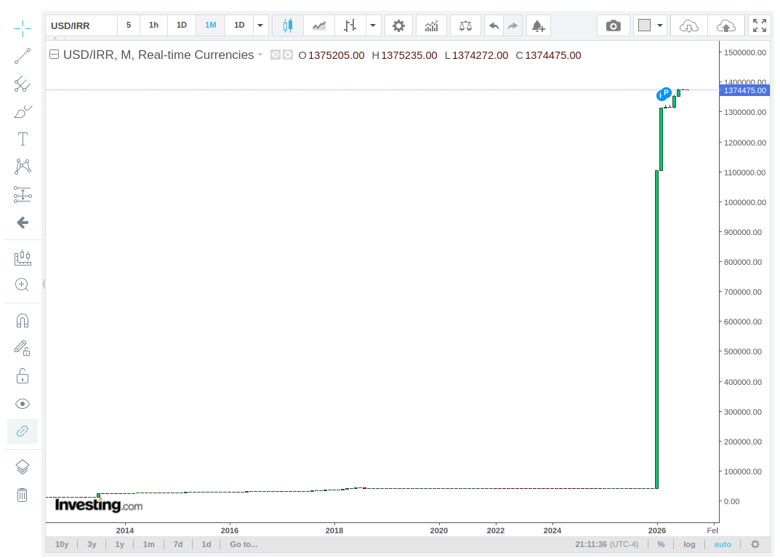Image resolution: width=780 pixels, height=558 pixels.
Task: Toggle auto scale
Action: pos(723,544)
